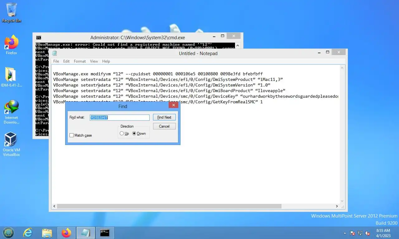Maximize the Notepad window
The width and height of the screenshot is (399, 239).
pyautogui.click(x=328, y=52)
